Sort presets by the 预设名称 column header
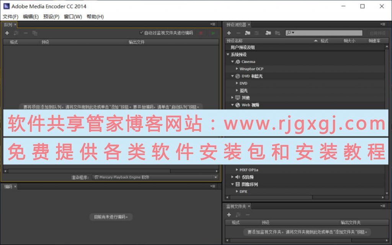Screen dimensions: 392x245 (x=272, y=41)
